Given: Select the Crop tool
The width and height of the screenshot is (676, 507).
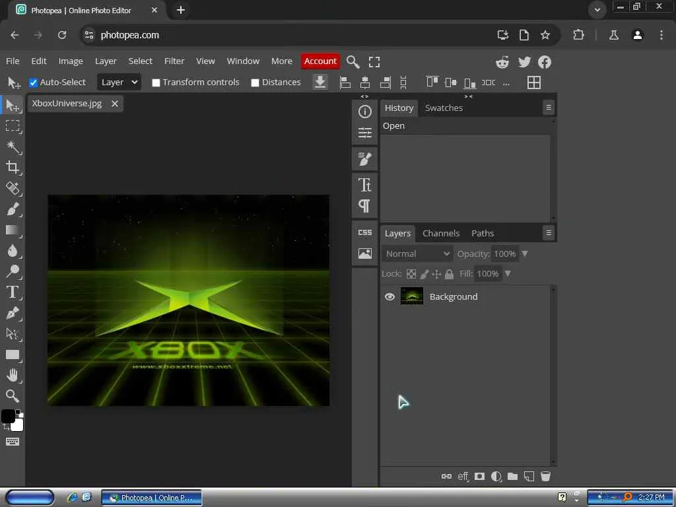Looking at the screenshot, I should (x=13, y=167).
